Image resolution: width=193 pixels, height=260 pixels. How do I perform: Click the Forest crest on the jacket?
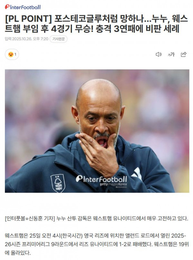[x=58, y=183]
